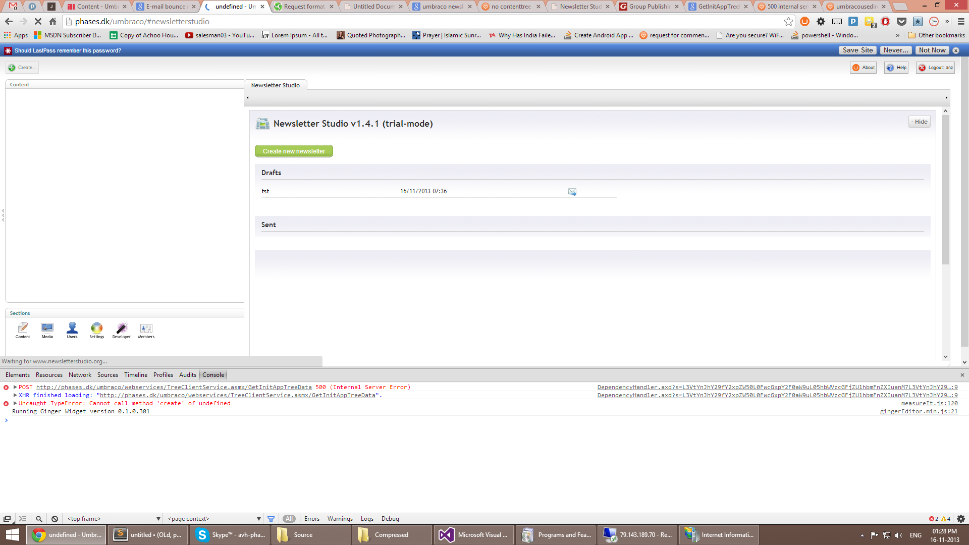Viewport: 969px width, 545px height.
Task: Switch to the Network devtools tab
Action: [x=80, y=375]
